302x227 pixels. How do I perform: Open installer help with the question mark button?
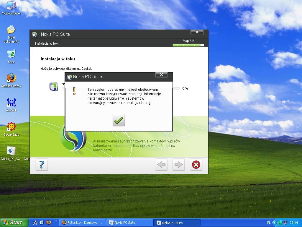(42, 164)
